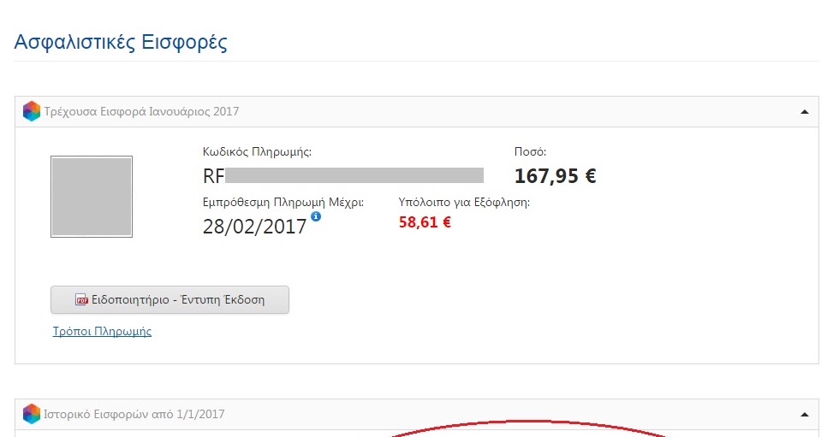Click the gray QR code placeholder image
Screen dimensions: 833x437
[92, 197]
